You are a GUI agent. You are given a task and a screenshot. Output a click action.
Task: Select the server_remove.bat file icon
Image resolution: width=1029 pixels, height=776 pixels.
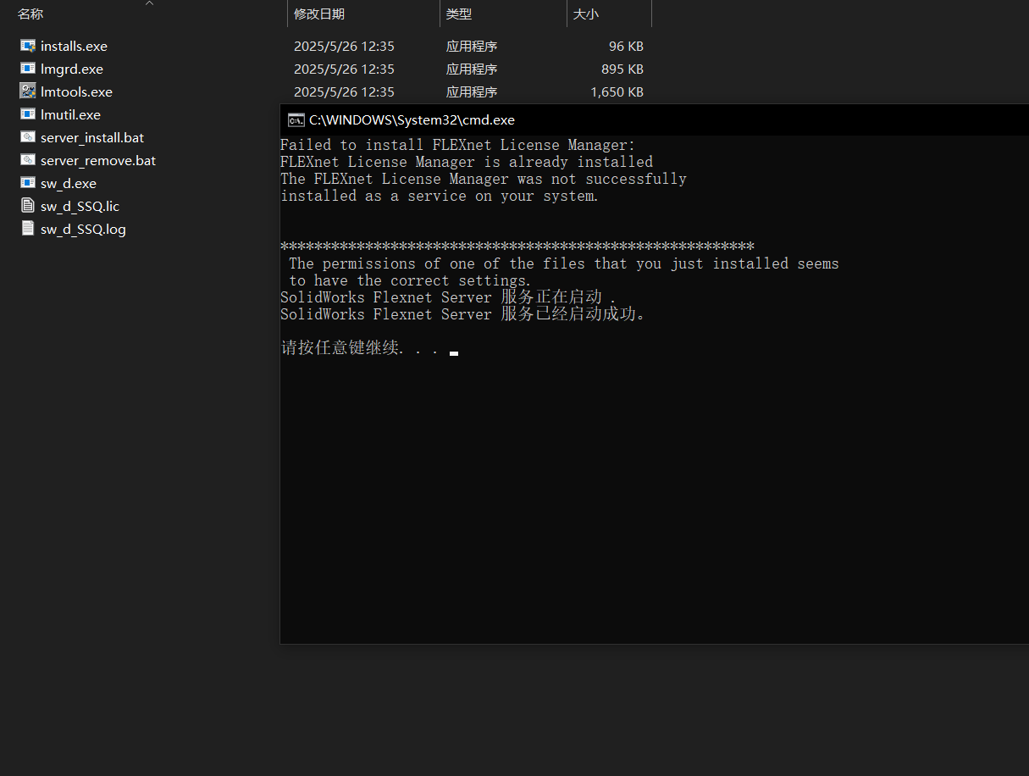pos(28,160)
